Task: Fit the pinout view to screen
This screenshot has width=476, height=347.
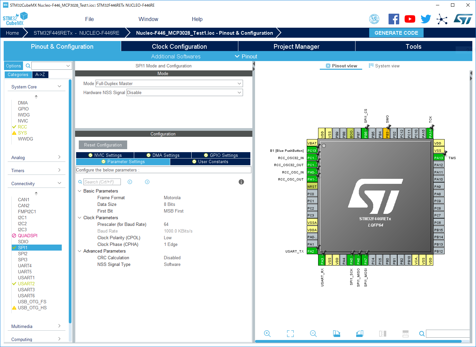Action: click(x=290, y=333)
